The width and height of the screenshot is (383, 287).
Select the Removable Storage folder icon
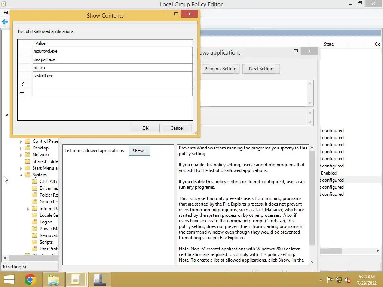[x=35, y=235]
